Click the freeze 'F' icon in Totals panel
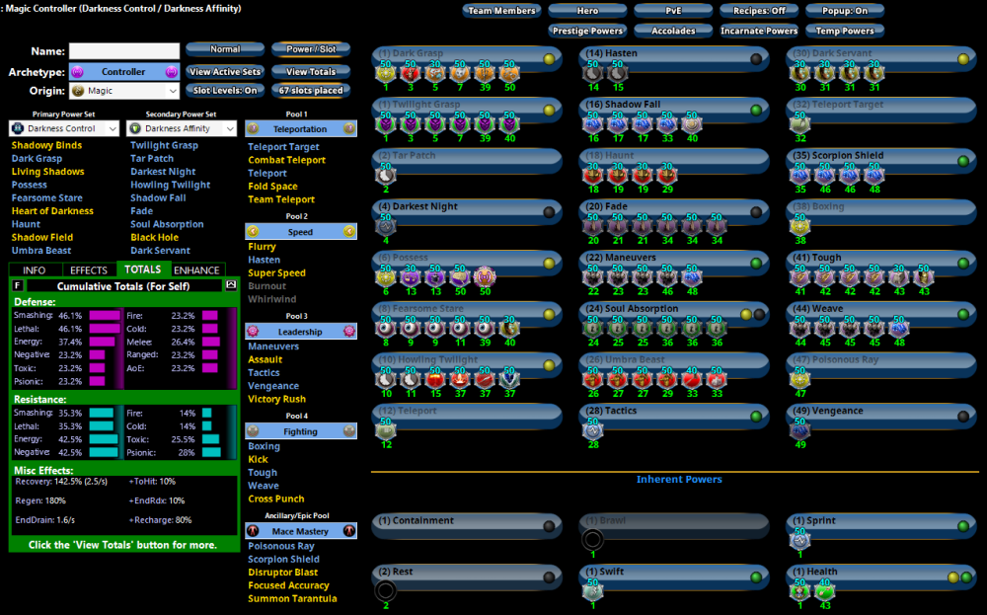Viewport: 987px width, 615px height. click(x=18, y=285)
